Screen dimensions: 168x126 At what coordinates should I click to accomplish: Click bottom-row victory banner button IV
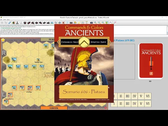point(134,104)
